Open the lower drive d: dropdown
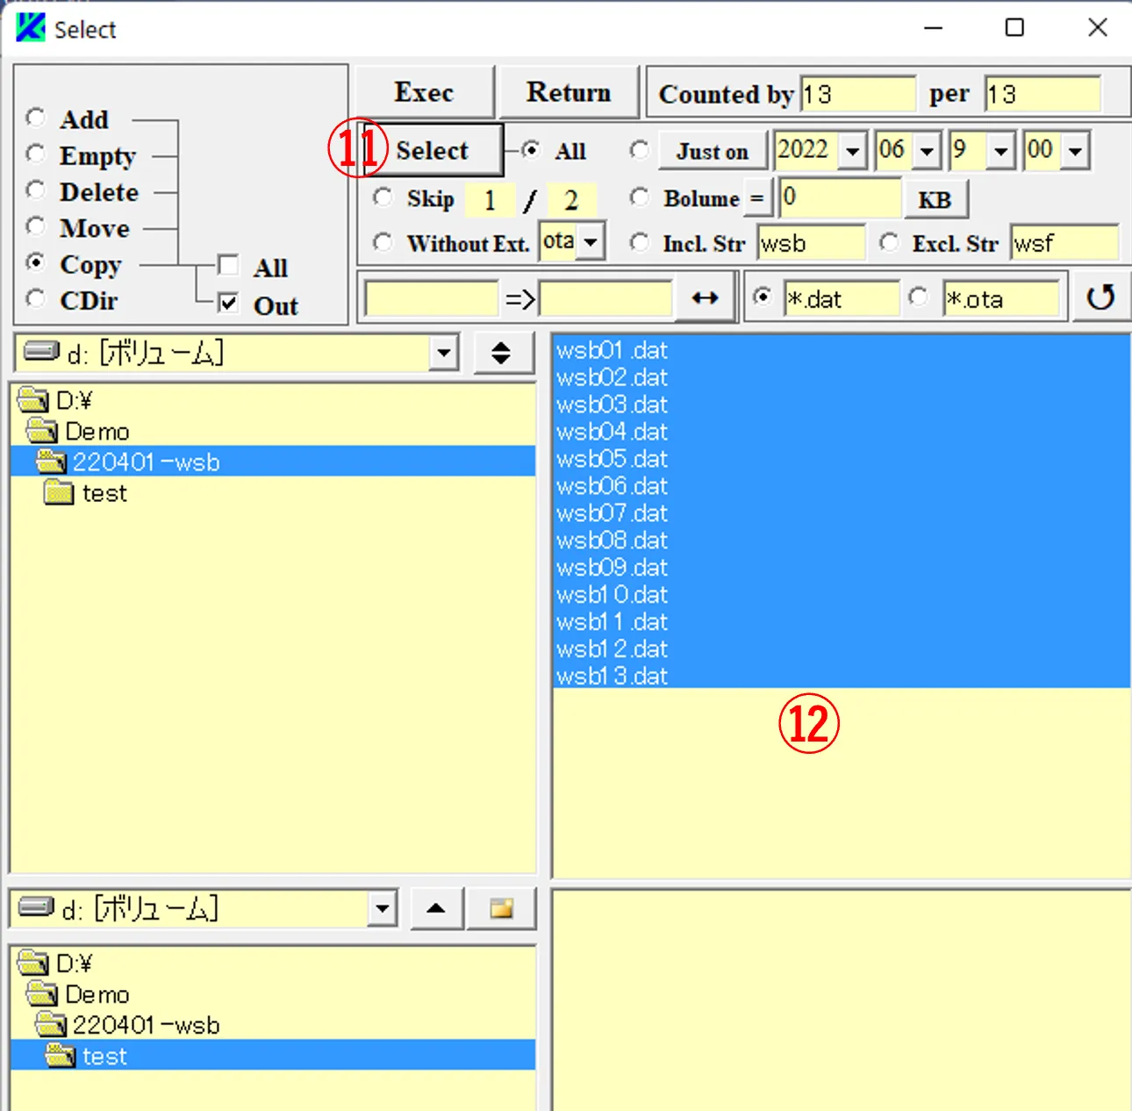 (x=383, y=908)
